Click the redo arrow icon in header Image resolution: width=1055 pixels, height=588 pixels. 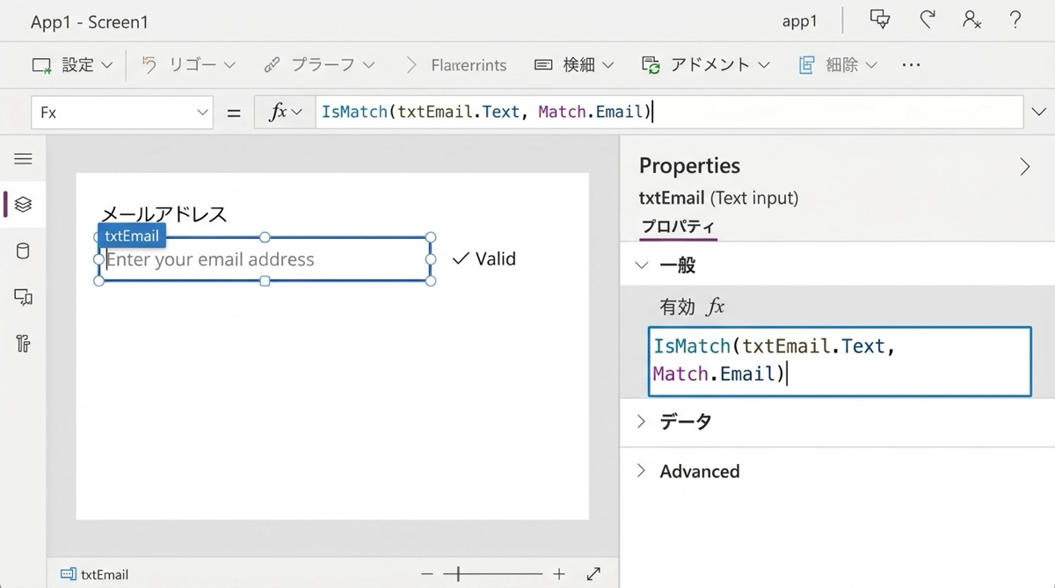pyautogui.click(x=927, y=21)
